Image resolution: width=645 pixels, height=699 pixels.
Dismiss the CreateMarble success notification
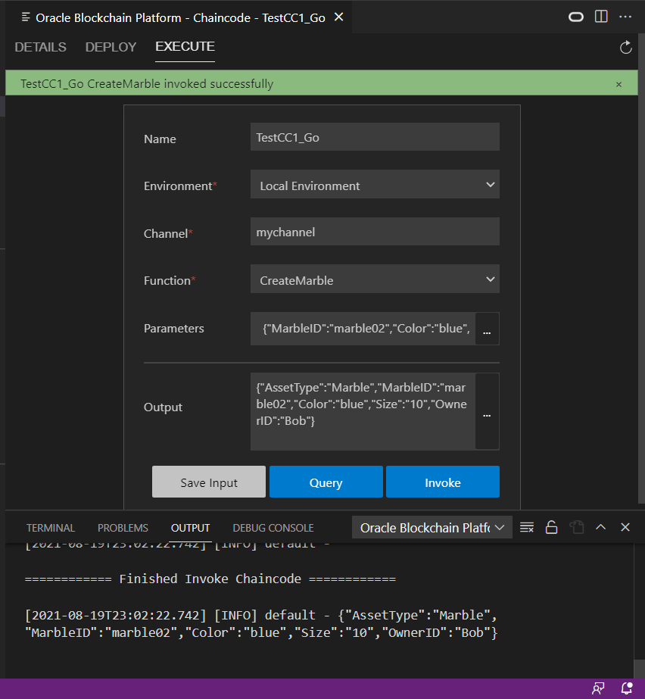pos(619,84)
